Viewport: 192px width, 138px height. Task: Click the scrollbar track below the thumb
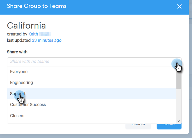coord(179,105)
